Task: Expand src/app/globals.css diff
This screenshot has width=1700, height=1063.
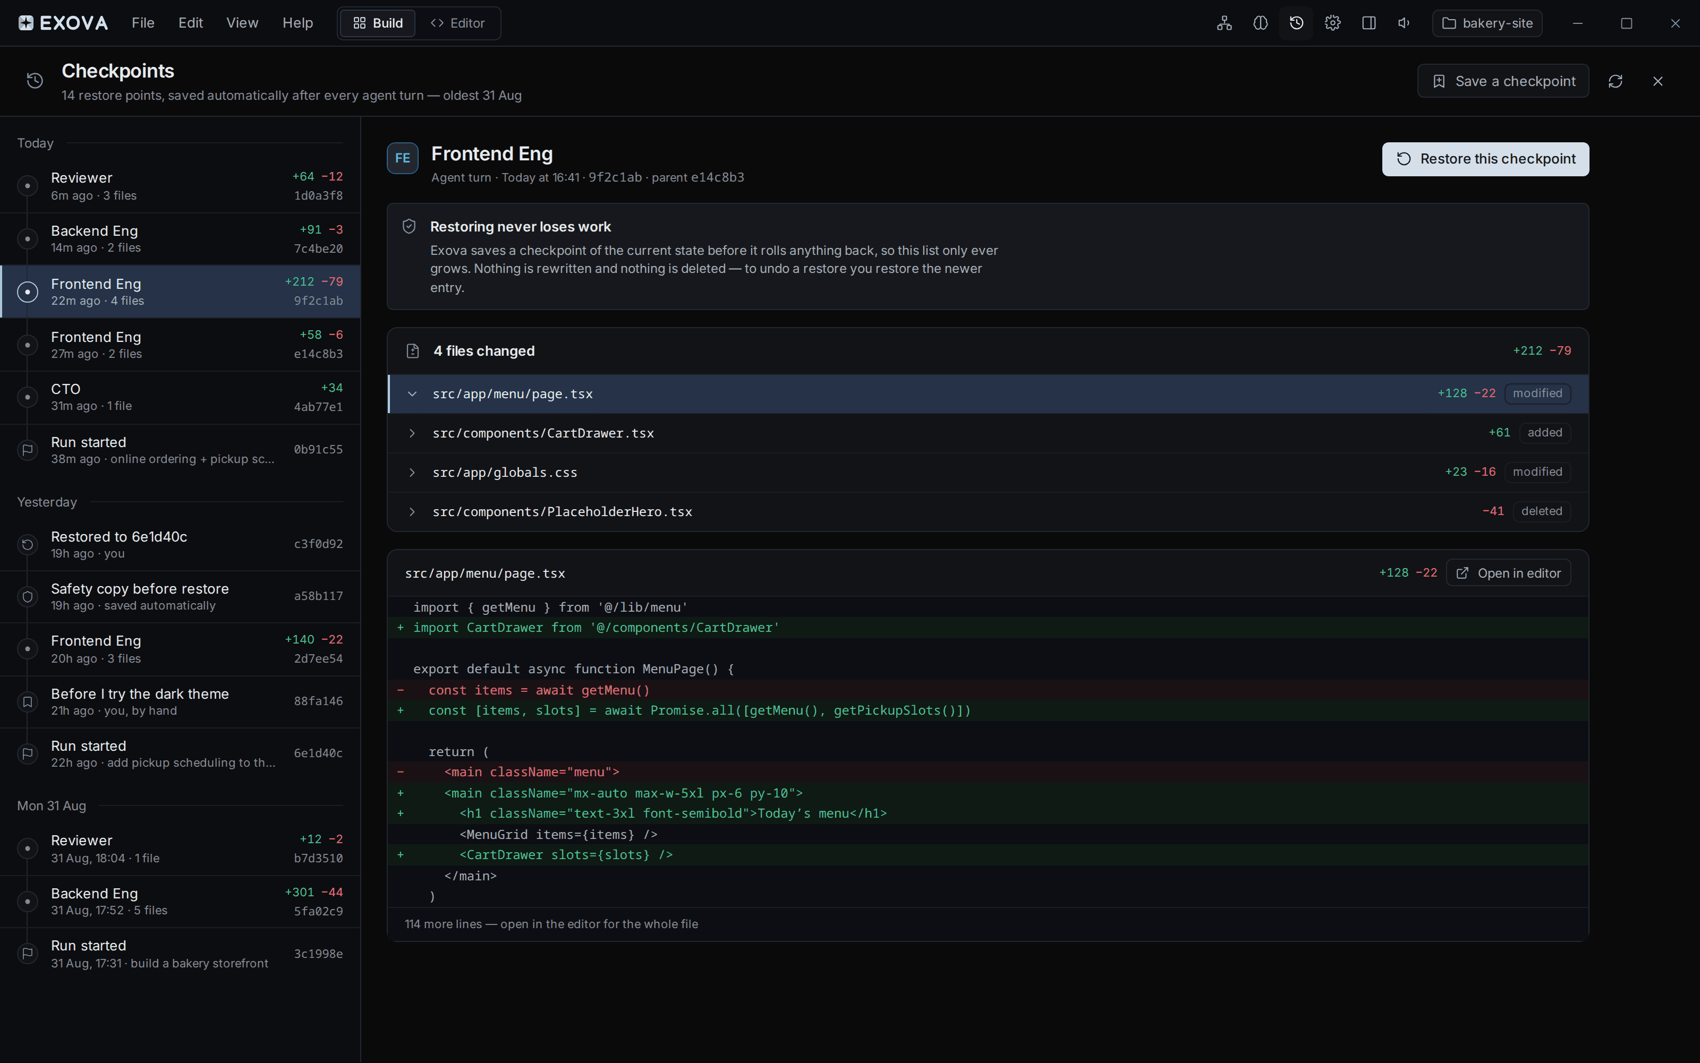Action: point(988,473)
